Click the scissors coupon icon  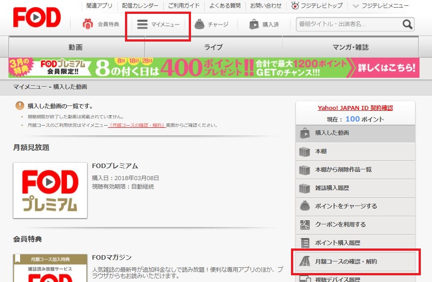point(305,225)
